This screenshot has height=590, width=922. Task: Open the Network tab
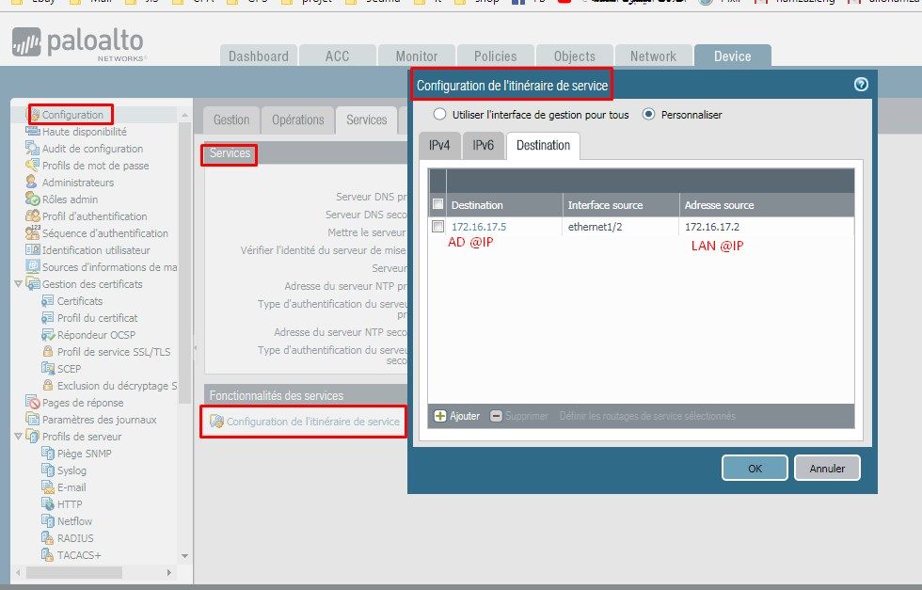(x=653, y=56)
